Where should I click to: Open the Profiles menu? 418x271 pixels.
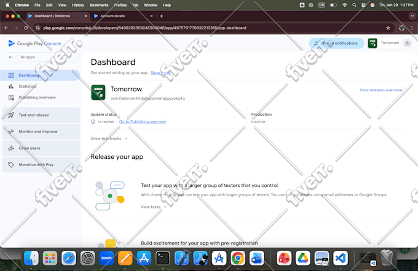pyautogui.click(x=120, y=5)
